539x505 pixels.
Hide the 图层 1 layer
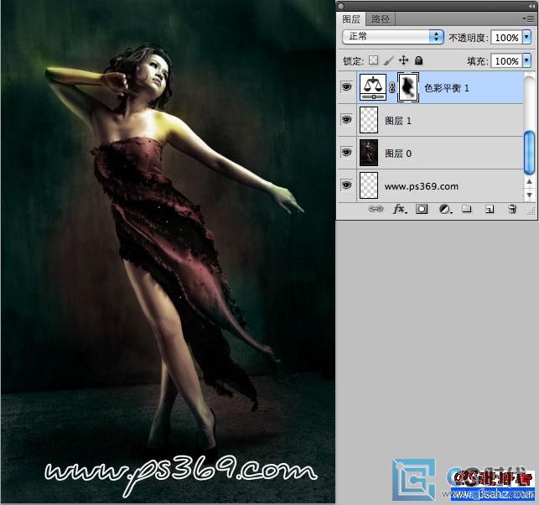click(x=346, y=120)
